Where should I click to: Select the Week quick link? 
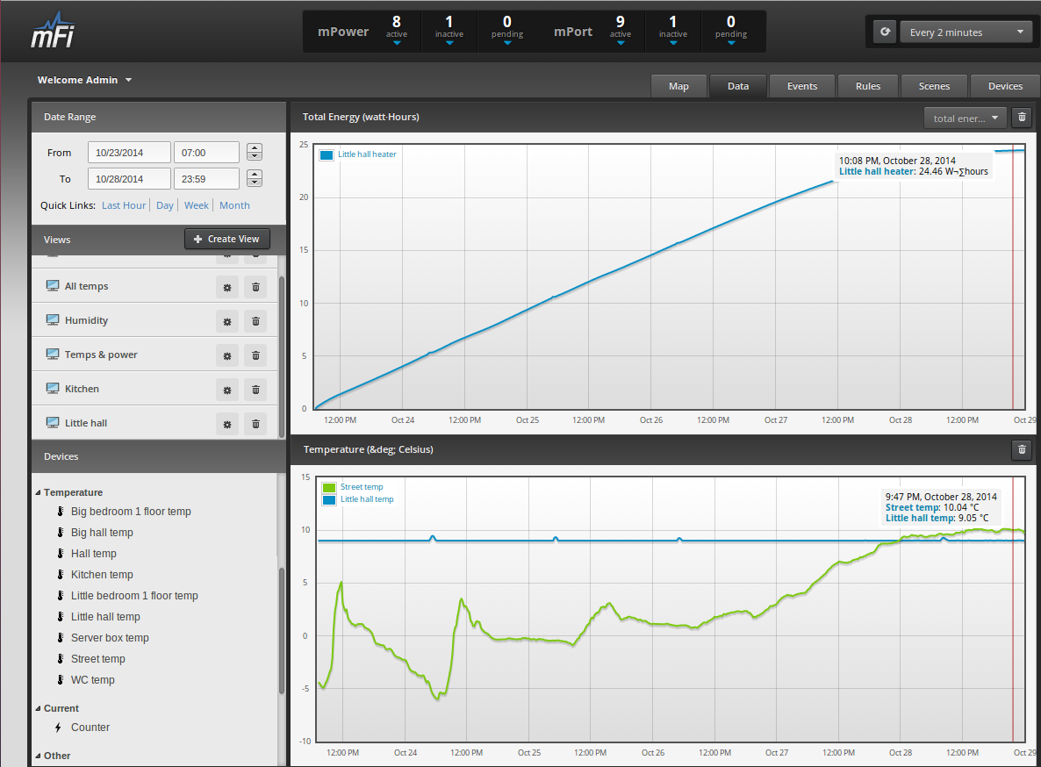(x=197, y=205)
